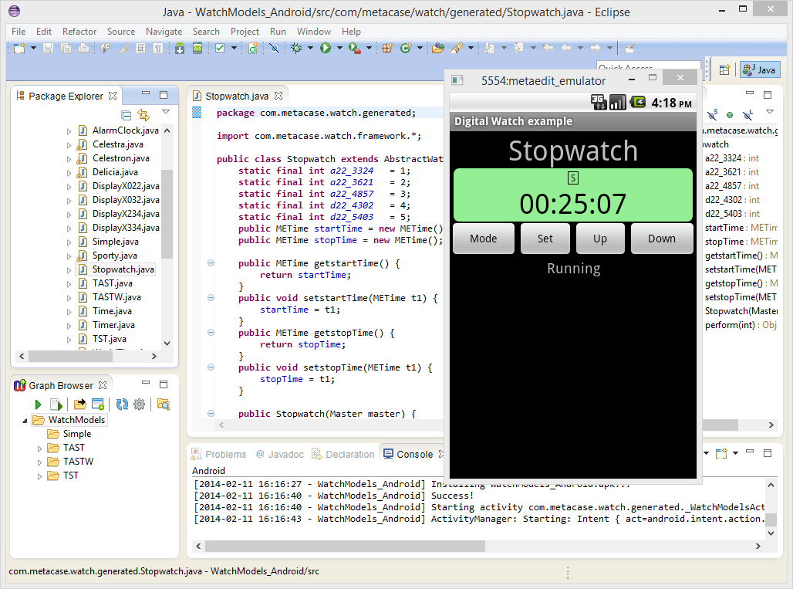Click the green Run button in Graph Browser
Viewport: 793px width, 589px height.
click(38, 405)
